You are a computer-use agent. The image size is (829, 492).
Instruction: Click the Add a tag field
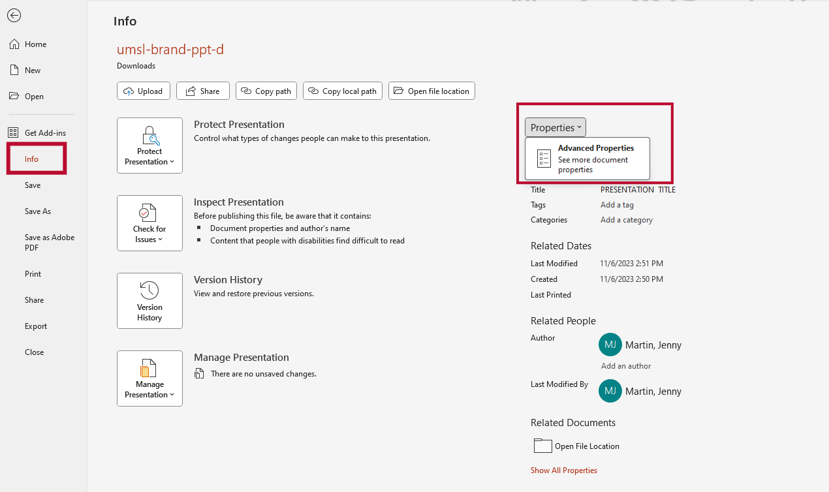pos(617,205)
